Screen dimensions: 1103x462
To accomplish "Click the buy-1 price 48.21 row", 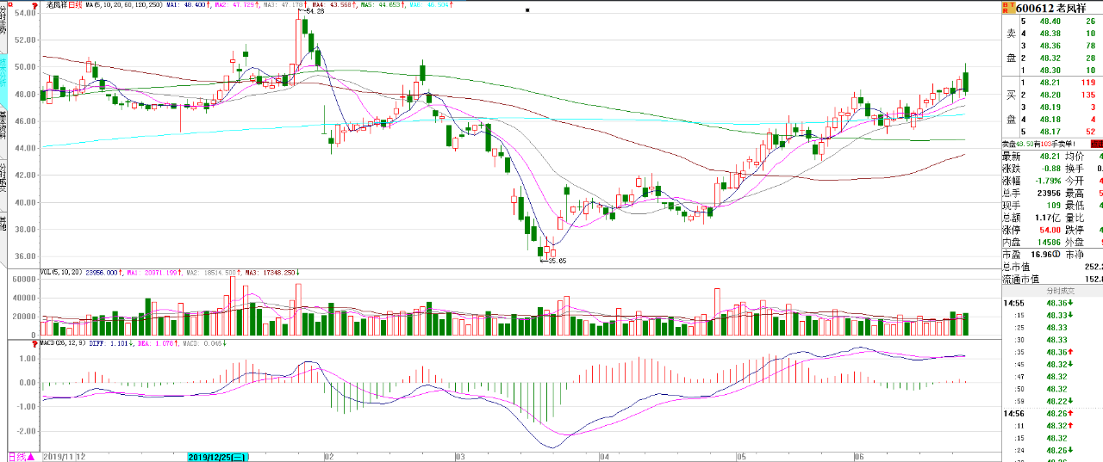I will 1052,83.
